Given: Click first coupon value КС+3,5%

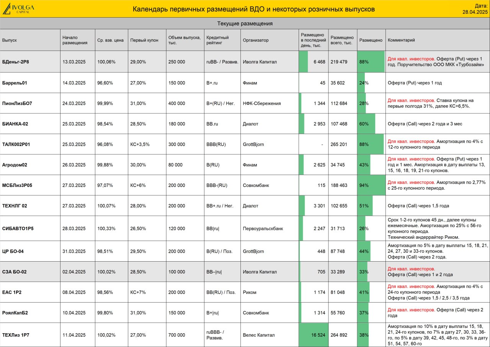Looking at the screenshot, I should click(x=140, y=144).
